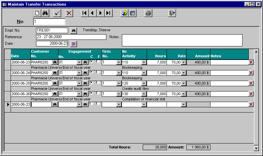The image size is (263, 156).
Task: Open Firm No. dropdown on 2000-06-26 row
Action: click(119, 94)
